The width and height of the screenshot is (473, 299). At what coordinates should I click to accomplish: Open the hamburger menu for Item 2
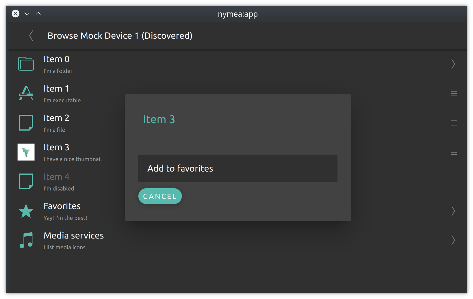pos(454,123)
